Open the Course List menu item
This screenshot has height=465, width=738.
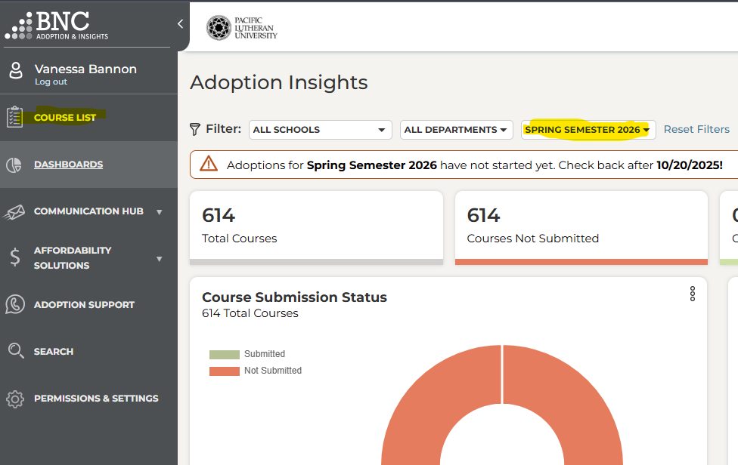point(65,118)
